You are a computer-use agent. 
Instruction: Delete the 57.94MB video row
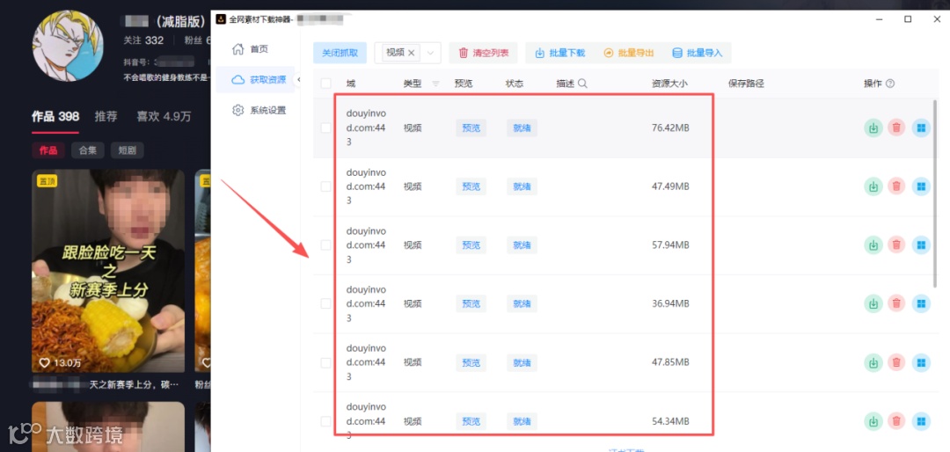coord(896,244)
